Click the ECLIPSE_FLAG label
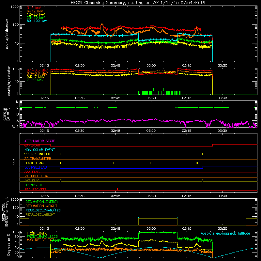The width and height of the screenshot is (261, 261). click(x=36, y=167)
